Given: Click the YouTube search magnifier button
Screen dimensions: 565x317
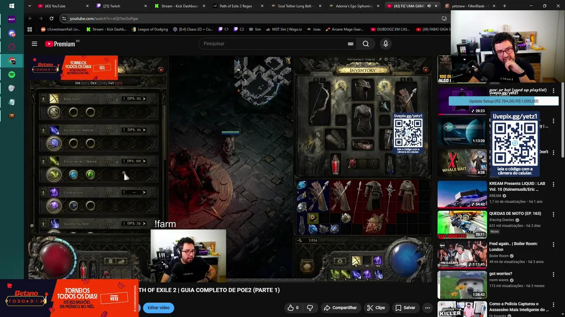Looking at the screenshot, I should point(365,44).
